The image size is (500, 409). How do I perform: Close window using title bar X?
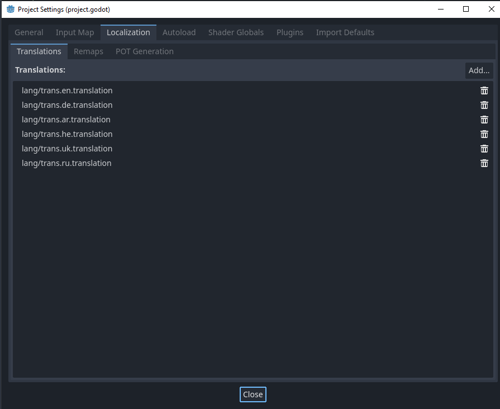pyautogui.click(x=492, y=9)
